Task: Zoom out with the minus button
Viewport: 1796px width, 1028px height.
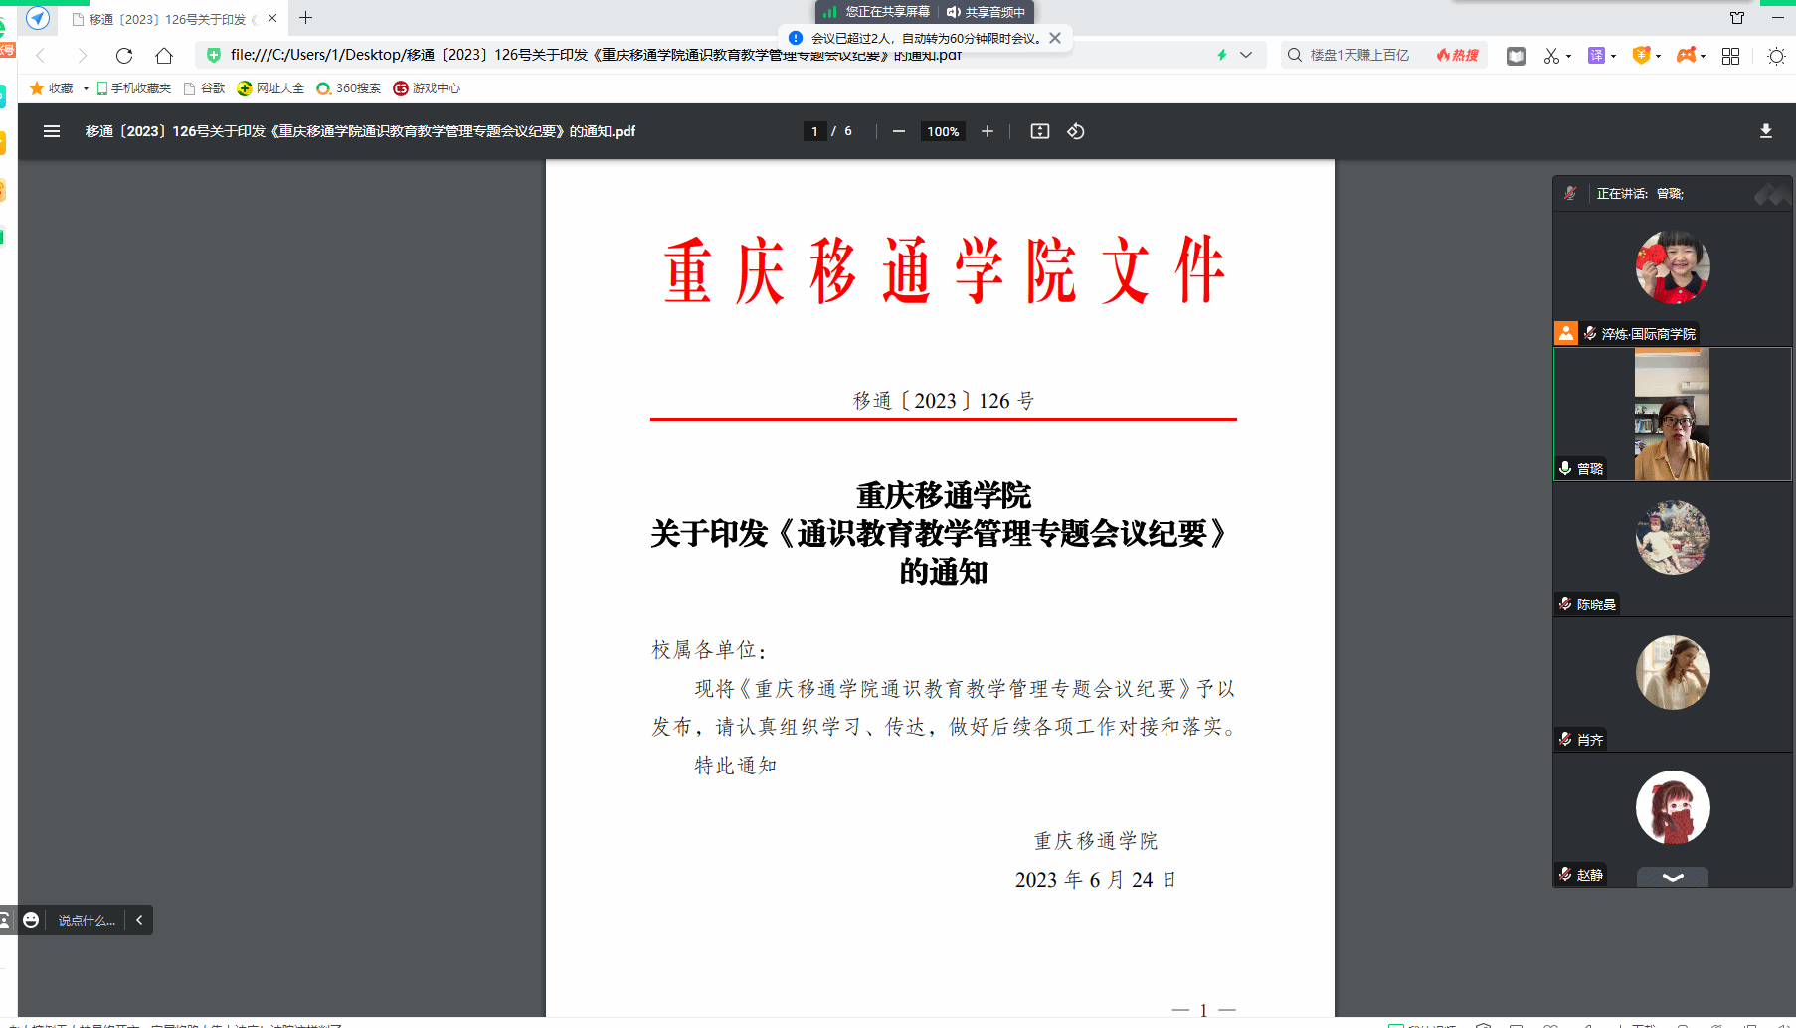Action: pyautogui.click(x=898, y=131)
